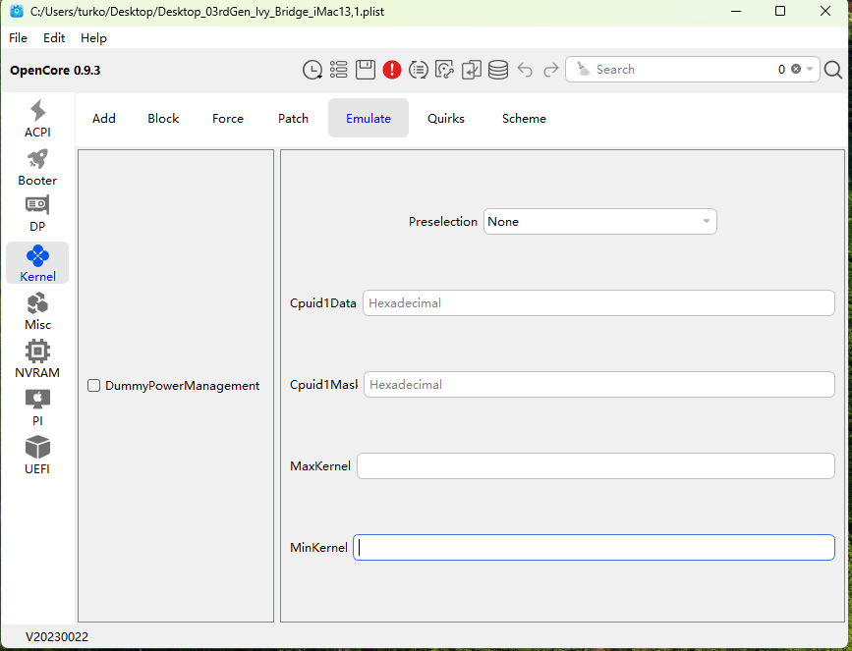Image resolution: width=852 pixels, height=651 pixels.
Task: Click the red exclamation validation icon
Action: click(392, 70)
